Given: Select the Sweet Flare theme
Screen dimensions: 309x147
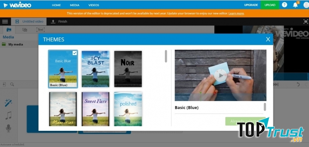Looking at the screenshot, I should (x=95, y=109).
